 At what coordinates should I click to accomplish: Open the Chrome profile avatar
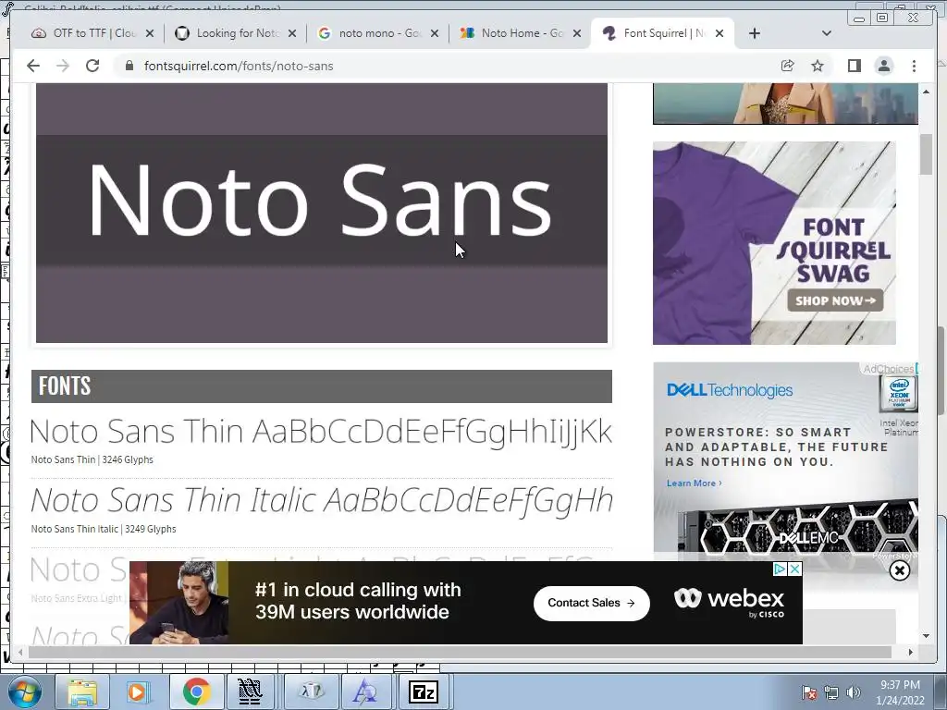(x=883, y=66)
